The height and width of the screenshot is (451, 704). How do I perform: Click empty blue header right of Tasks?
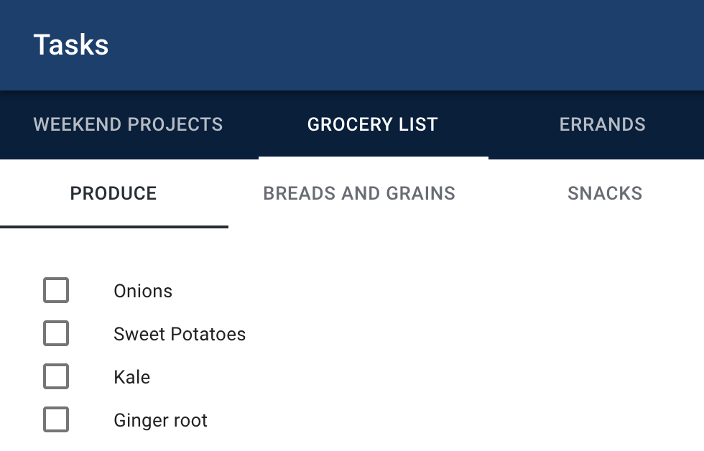[404, 45]
